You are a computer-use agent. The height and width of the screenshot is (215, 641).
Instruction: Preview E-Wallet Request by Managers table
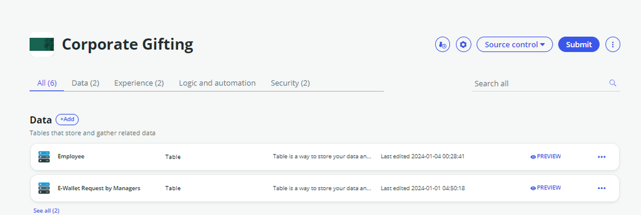[546, 188]
